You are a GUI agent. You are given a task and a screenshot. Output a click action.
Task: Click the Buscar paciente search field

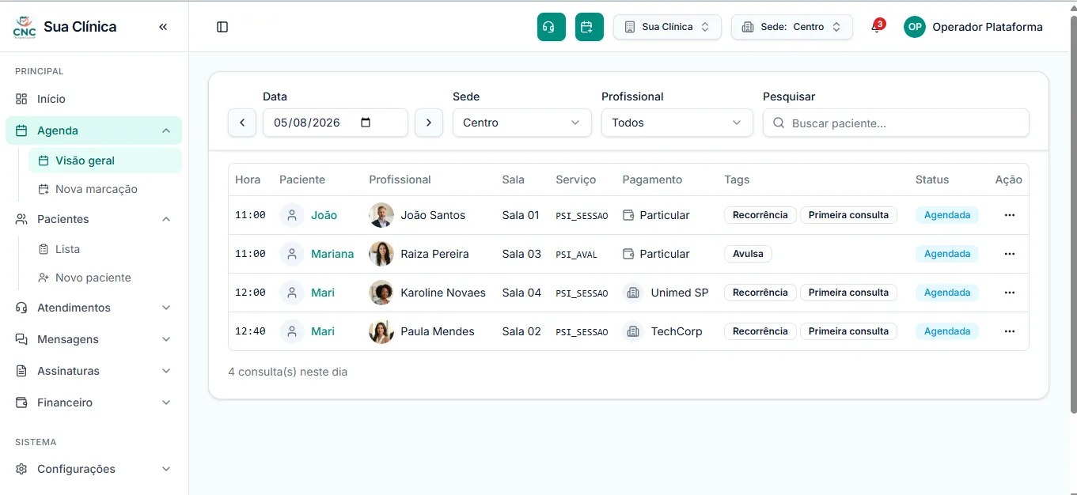[896, 123]
